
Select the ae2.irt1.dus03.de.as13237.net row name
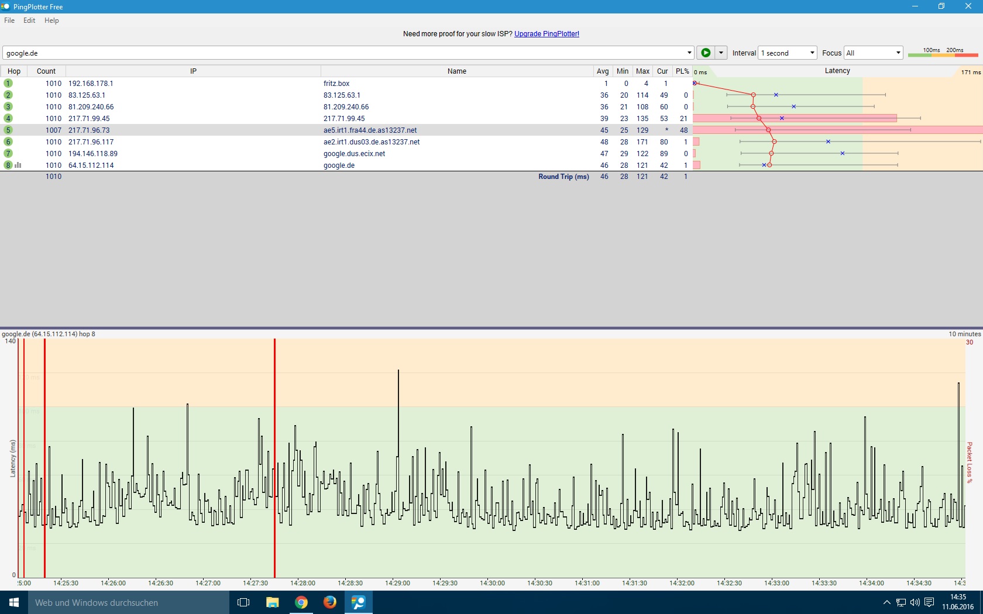(372, 142)
